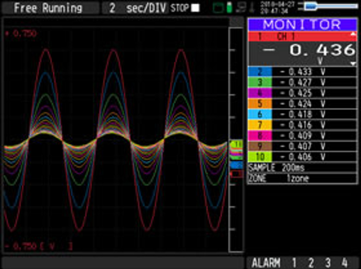
Task: Select the channel 3 green row
Action: click(302, 82)
